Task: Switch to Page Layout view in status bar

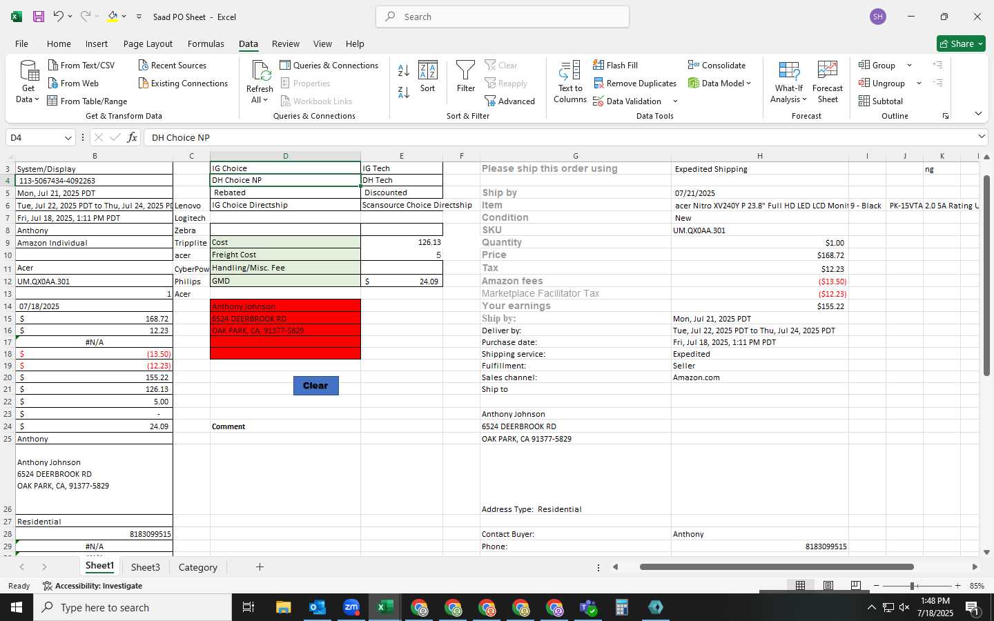Action: [x=828, y=585]
